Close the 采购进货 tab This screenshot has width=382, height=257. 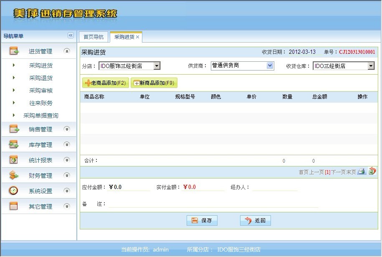(138, 37)
